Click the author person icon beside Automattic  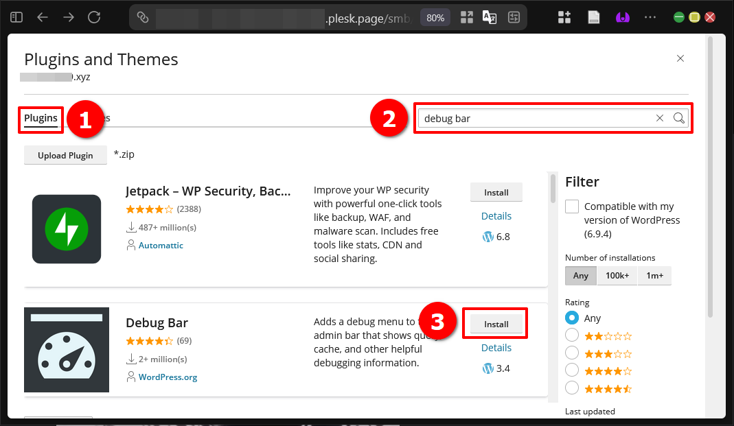pos(131,246)
